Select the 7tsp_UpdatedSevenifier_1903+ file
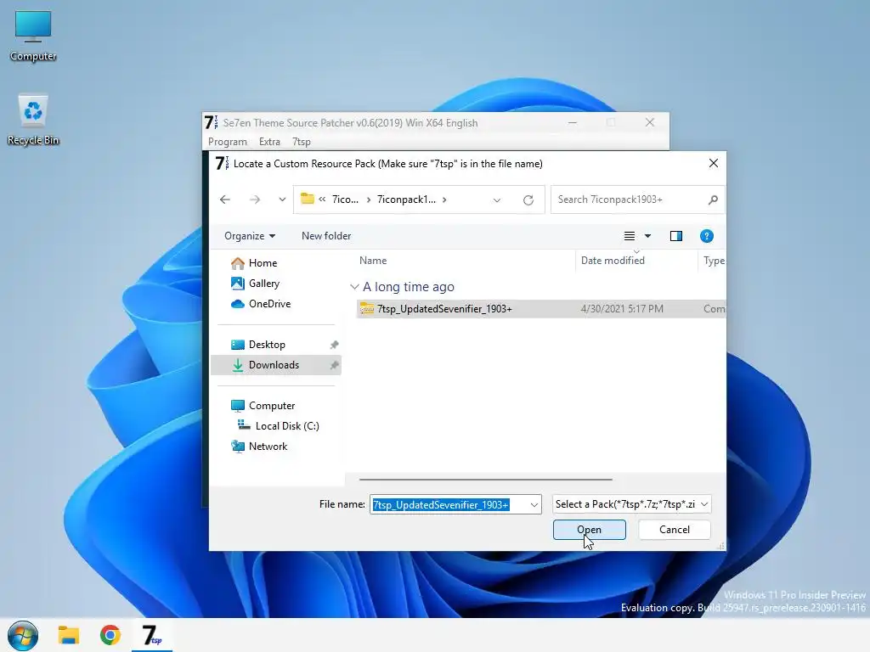870x652 pixels. point(444,309)
